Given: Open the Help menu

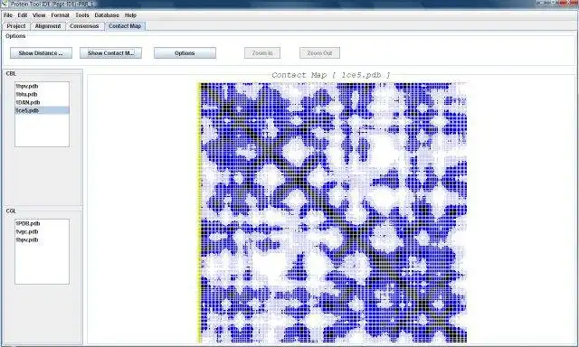Looking at the screenshot, I should [130, 15].
